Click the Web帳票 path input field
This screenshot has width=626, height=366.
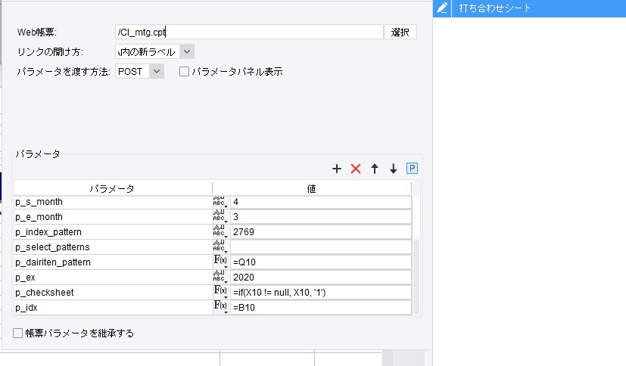(249, 32)
